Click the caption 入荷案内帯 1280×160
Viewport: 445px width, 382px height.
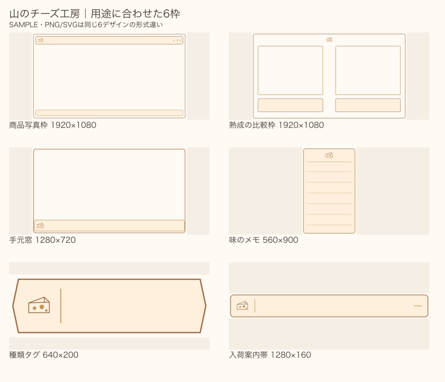(270, 355)
